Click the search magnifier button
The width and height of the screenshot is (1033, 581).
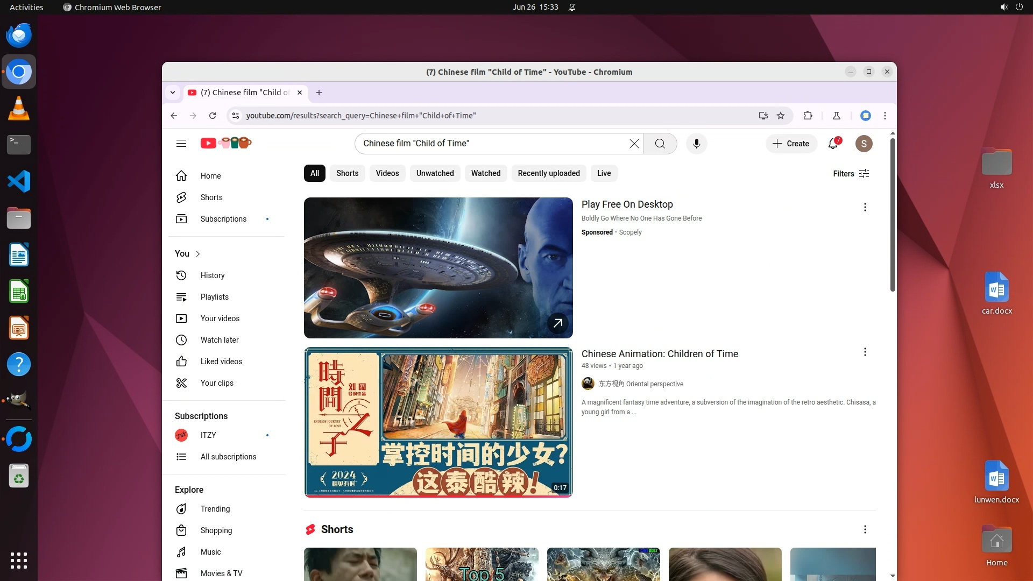point(660,144)
